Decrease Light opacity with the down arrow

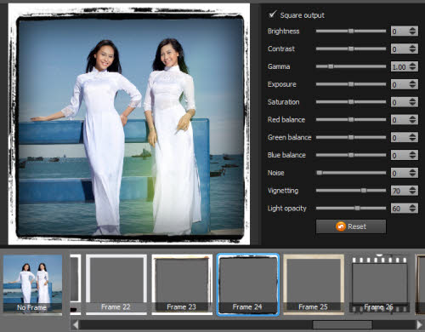tap(413, 210)
